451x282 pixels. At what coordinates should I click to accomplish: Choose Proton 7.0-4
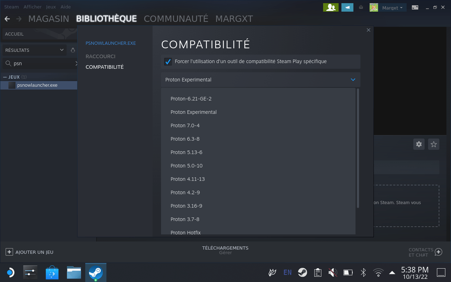(x=258, y=125)
